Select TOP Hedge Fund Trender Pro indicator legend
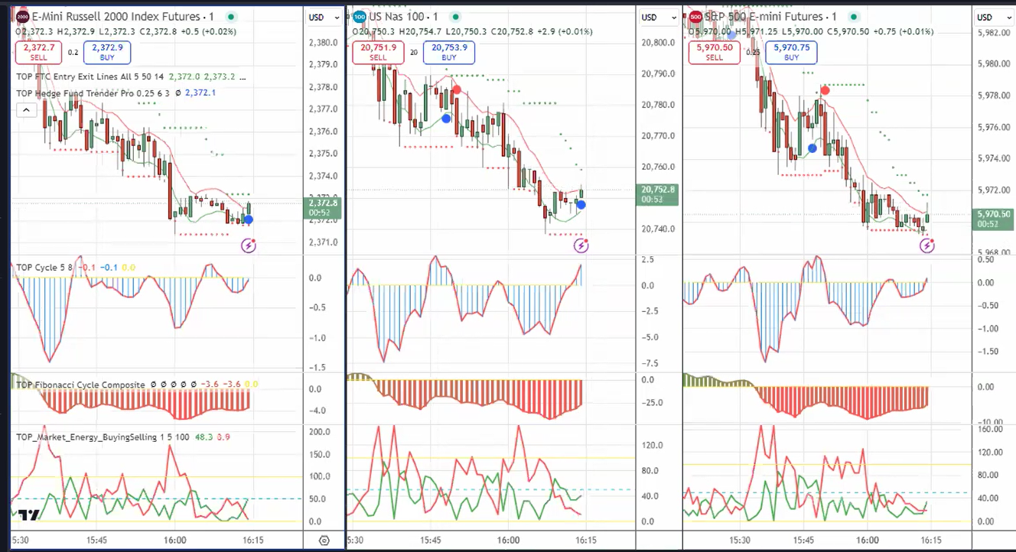 tap(92, 93)
